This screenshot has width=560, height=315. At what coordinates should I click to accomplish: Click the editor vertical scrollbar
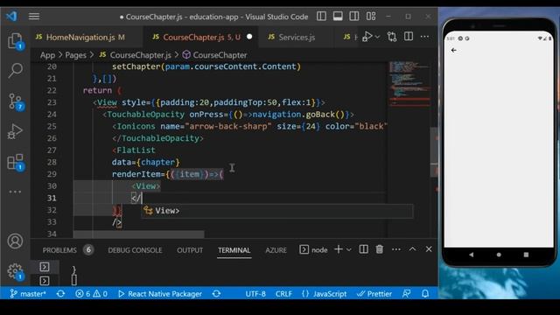(x=434, y=151)
